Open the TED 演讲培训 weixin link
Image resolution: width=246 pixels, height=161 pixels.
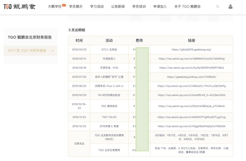coord(191,106)
